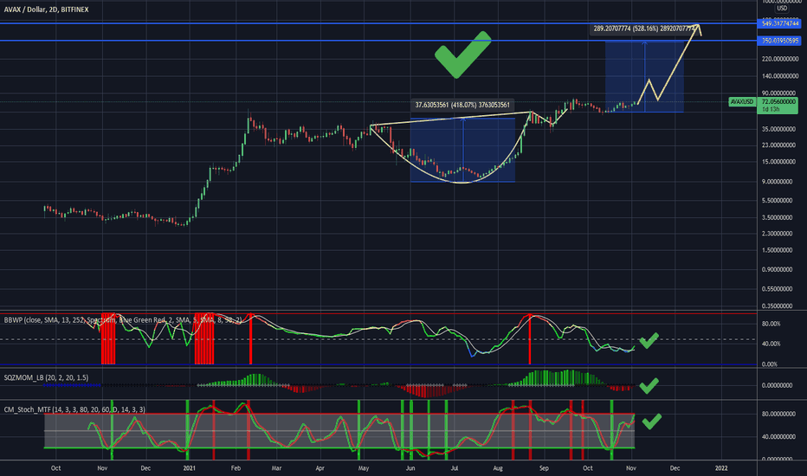Screen dimensions: 807x476
Task: Select the green checkmark in the BBWP pane
Action: point(649,341)
